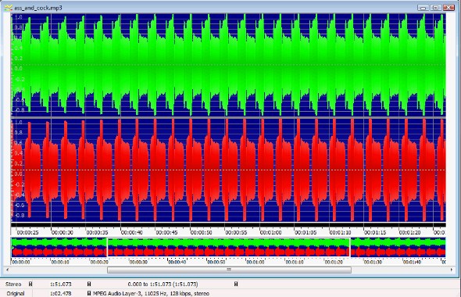Click inside the green left channel waveform

(x=228, y=65)
